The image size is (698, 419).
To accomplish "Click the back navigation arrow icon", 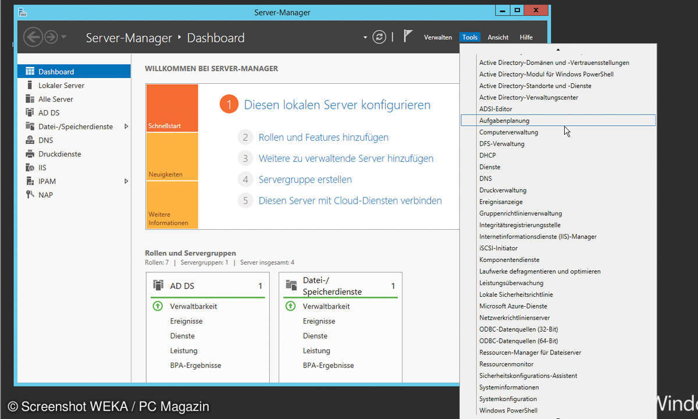I will coord(33,37).
